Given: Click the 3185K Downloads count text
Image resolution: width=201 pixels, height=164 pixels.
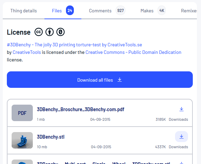Looking at the screenshot, I should pyautogui.click(x=172, y=119).
